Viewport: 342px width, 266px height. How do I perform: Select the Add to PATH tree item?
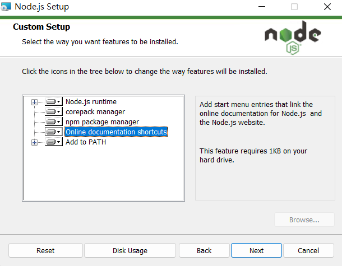[x=86, y=142]
